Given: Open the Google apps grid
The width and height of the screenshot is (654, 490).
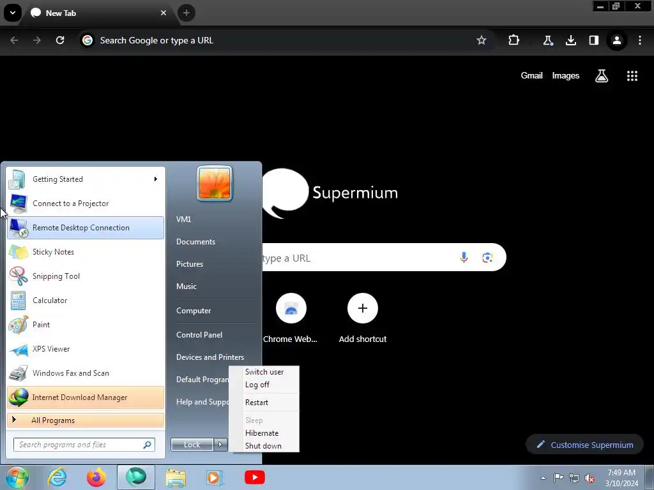Looking at the screenshot, I should click(x=632, y=76).
